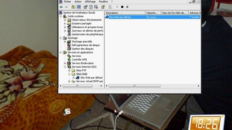Viewport: 232px width, 130px height.
Task: Select the Services gear icon
Action: click(x=69, y=56)
